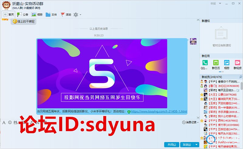Open the GIF sticker tool
The width and height of the screenshot is (243, 149).
pyautogui.click(x=16, y=123)
